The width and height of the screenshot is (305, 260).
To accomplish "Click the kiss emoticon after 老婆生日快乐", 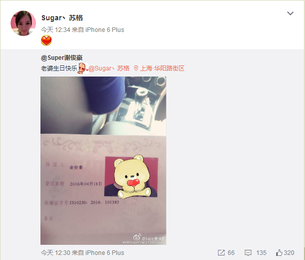I will (x=82, y=68).
